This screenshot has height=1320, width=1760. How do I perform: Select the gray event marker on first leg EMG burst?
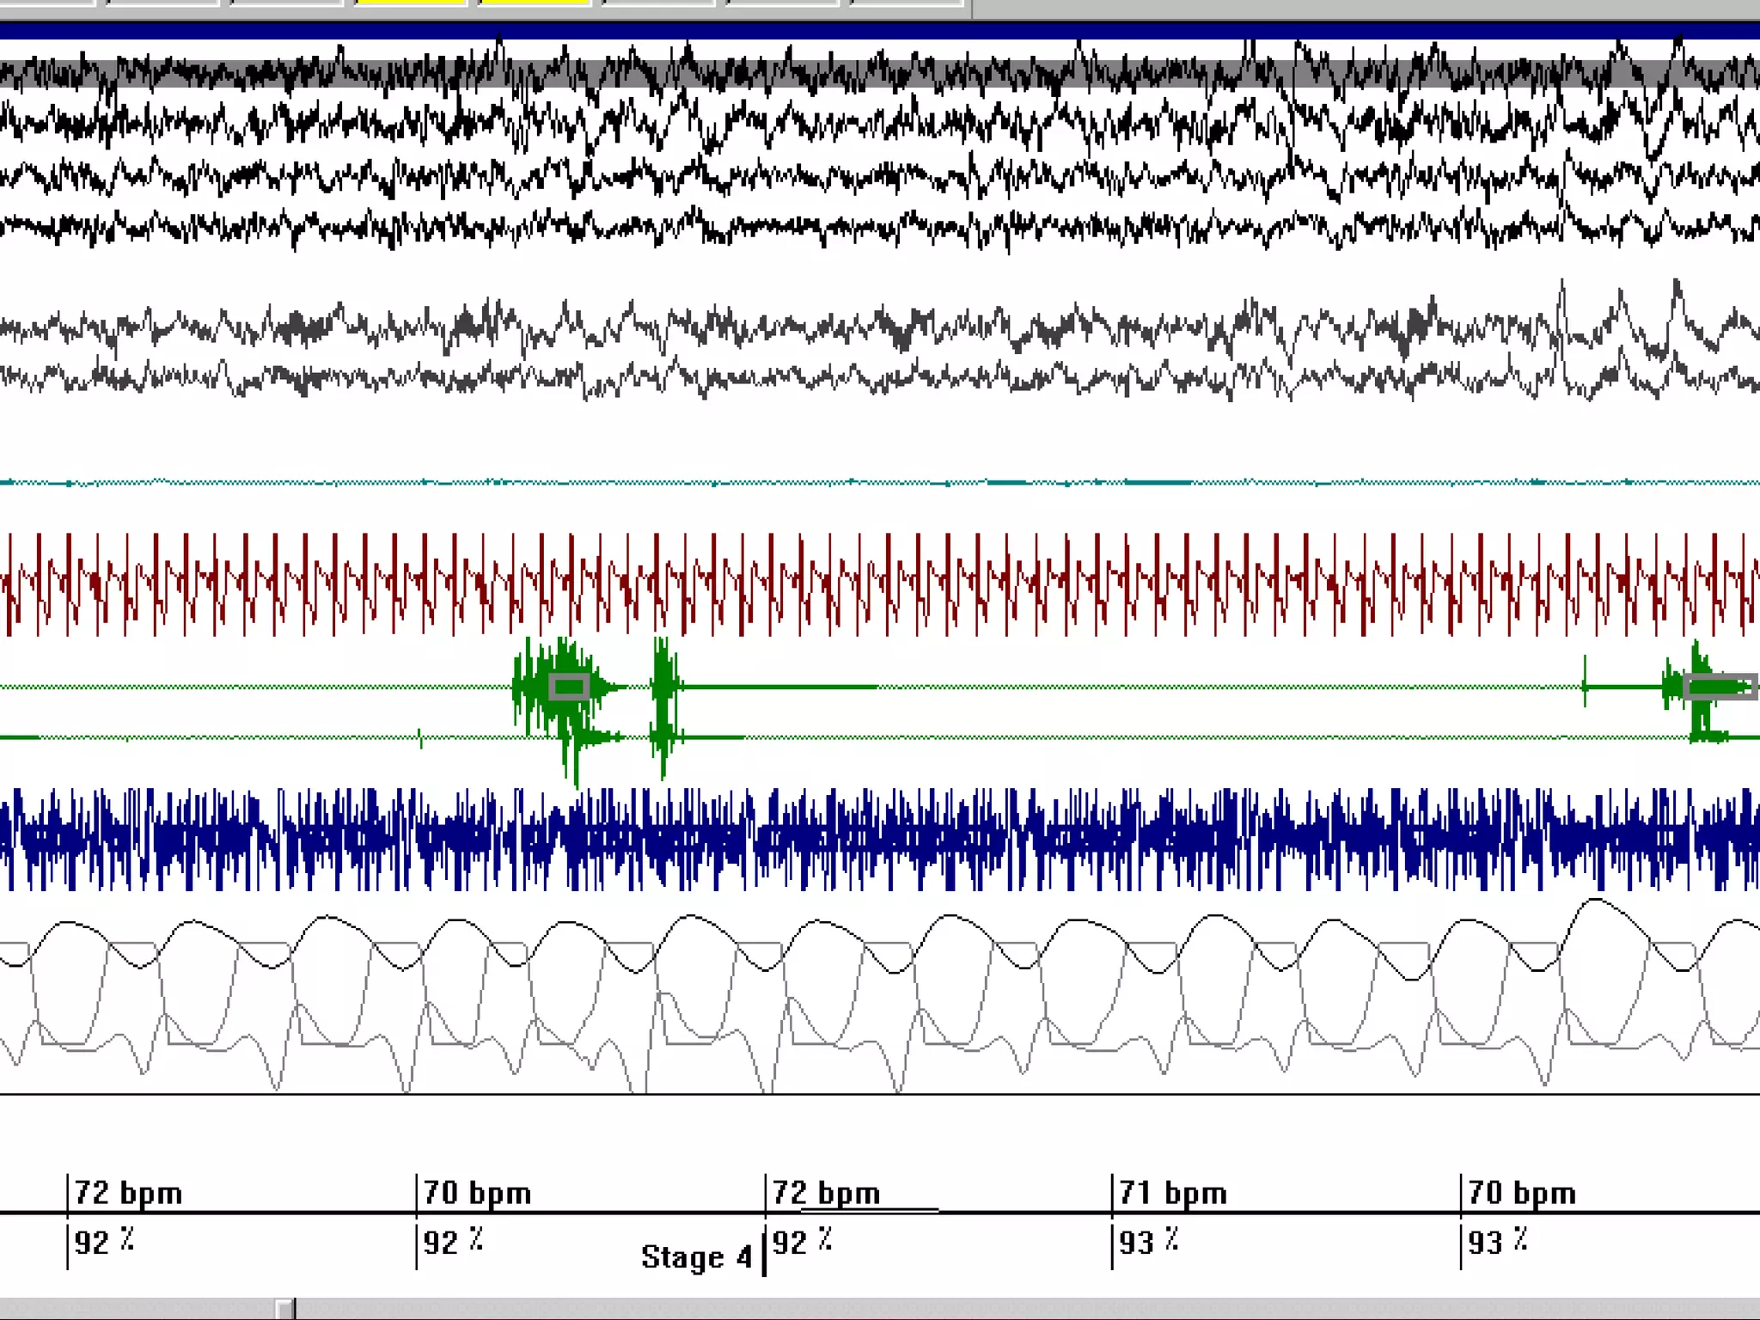point(568,687)
